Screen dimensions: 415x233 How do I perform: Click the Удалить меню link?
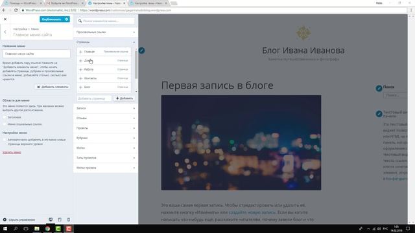pyautogui.click(x=12, y=152)
